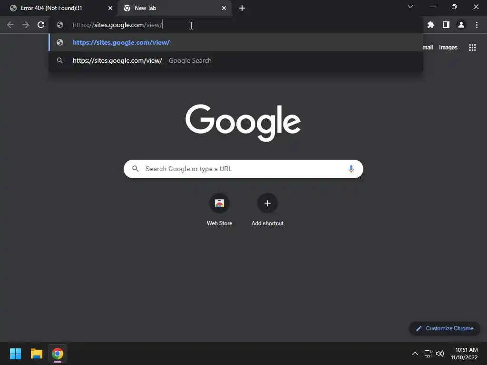Open a new tab with plus button
Screen dimensions: 487x365
242,8
